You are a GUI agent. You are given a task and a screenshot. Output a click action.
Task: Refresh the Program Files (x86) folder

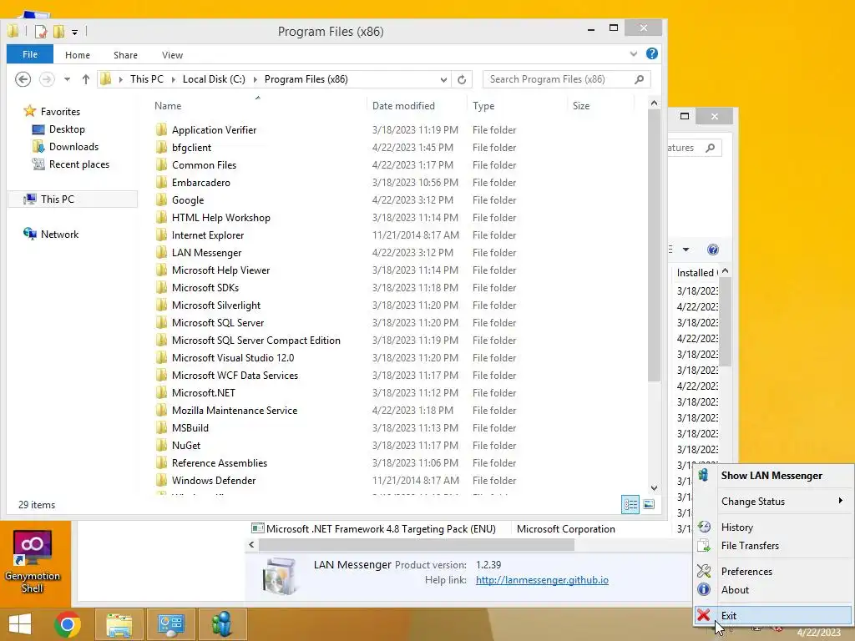(462, 79)
